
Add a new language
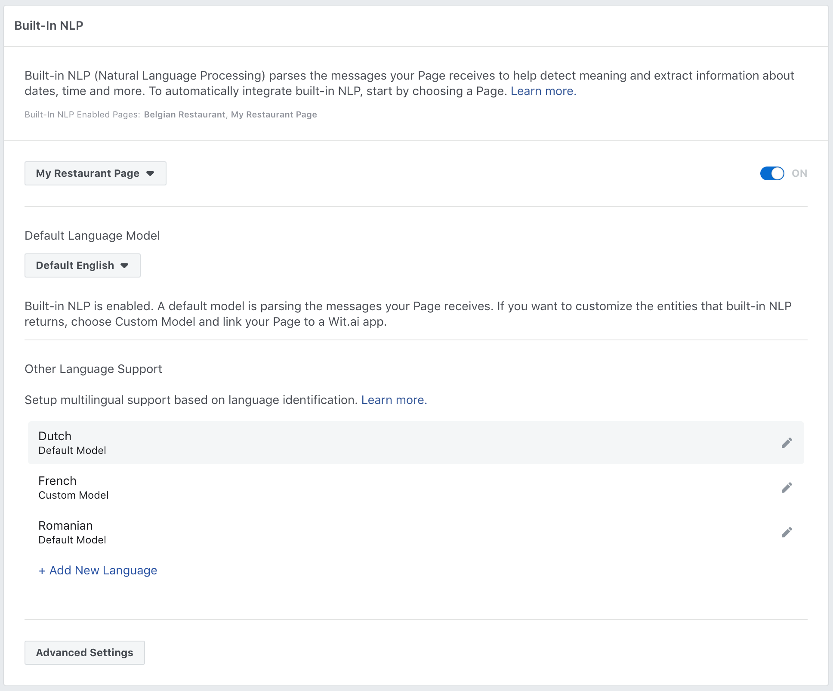[97, 570]
